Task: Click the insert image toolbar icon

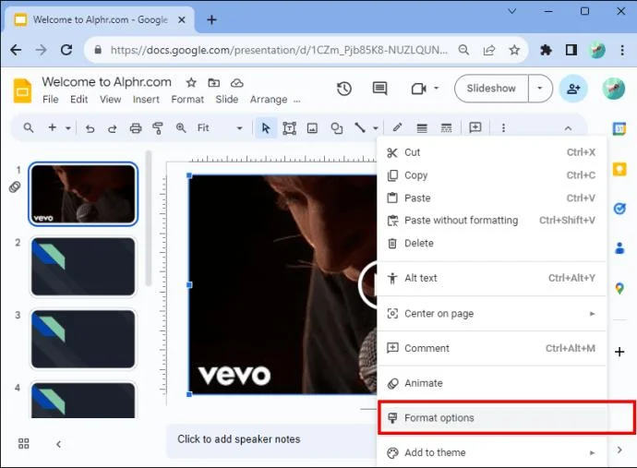Action: [312, 128]
